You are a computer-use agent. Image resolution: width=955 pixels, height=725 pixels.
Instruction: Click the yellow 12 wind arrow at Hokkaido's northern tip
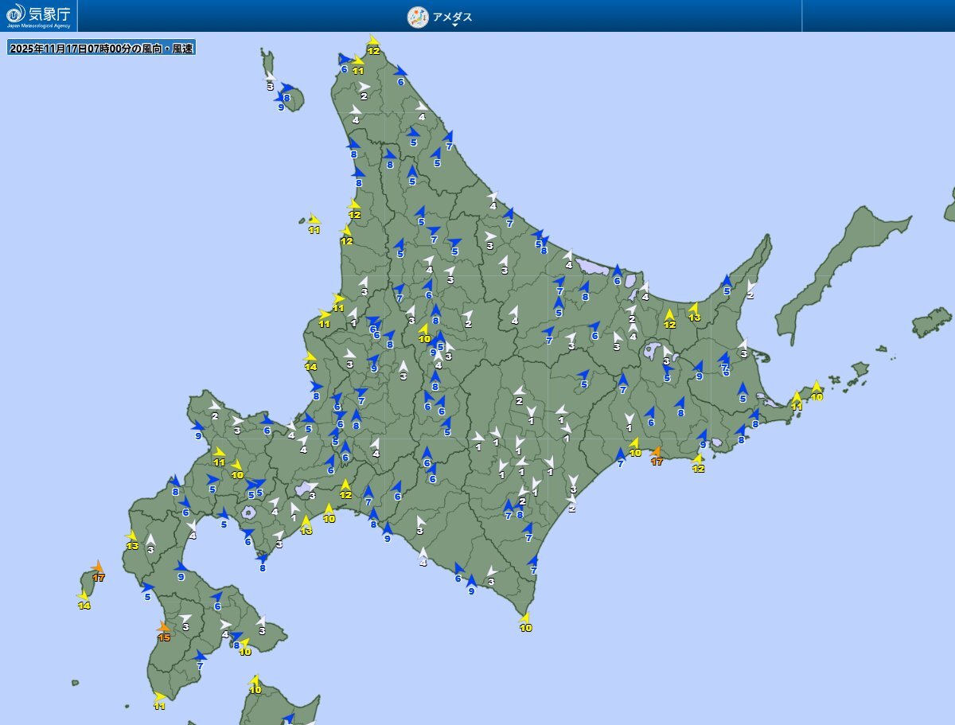[x=372, y=46]
